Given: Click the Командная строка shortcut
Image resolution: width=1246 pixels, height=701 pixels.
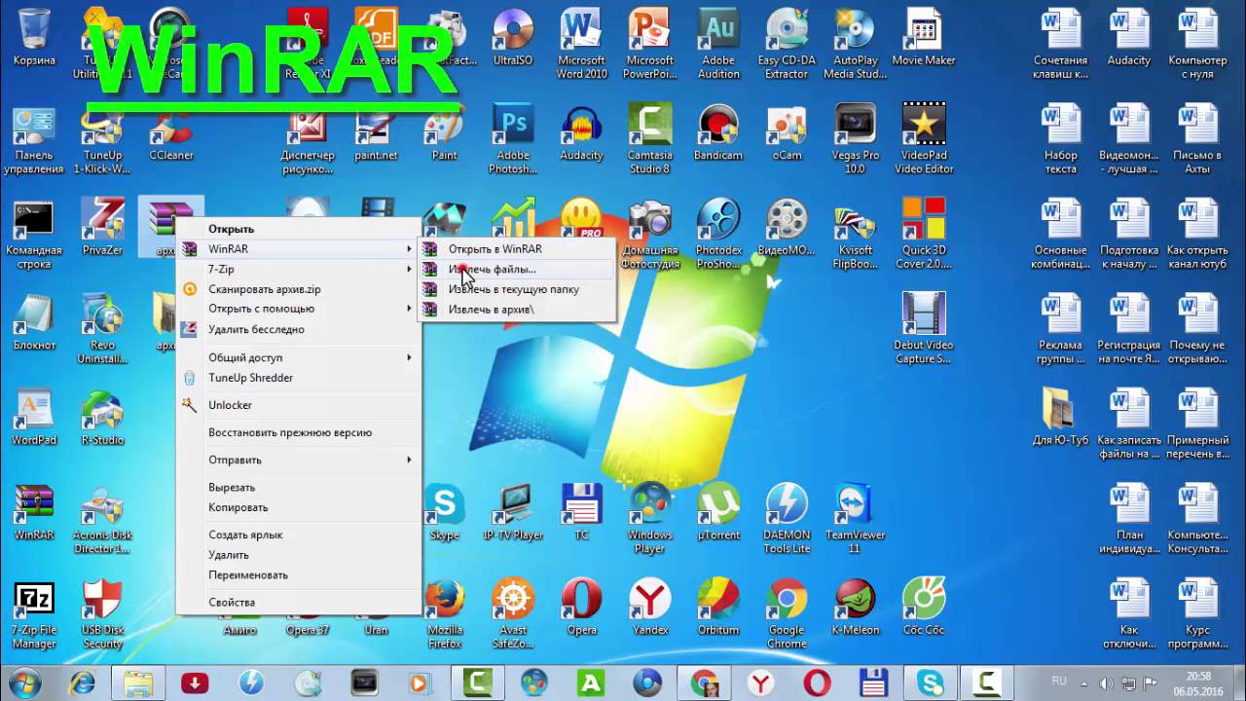Looking at the screenshot, I should pyautogui.click(x=34, y=232).
